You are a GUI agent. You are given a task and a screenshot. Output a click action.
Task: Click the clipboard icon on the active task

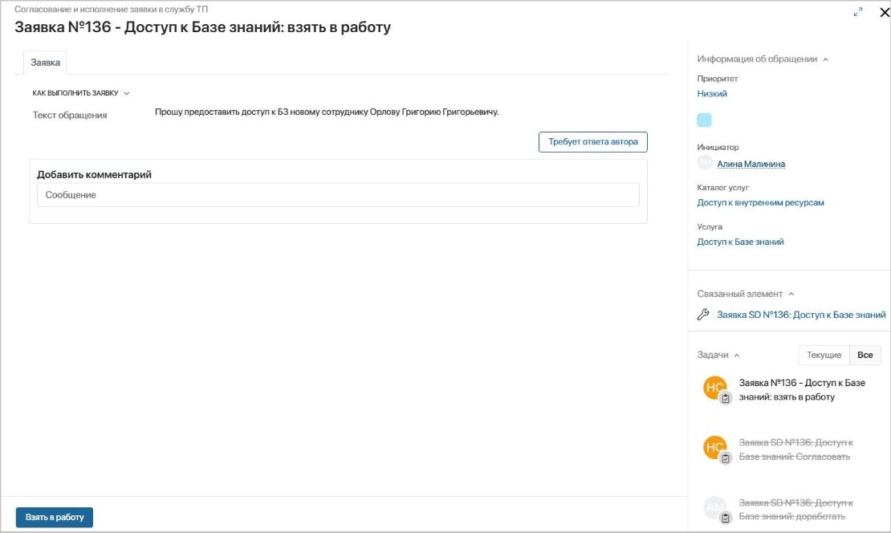click(726, 398)
